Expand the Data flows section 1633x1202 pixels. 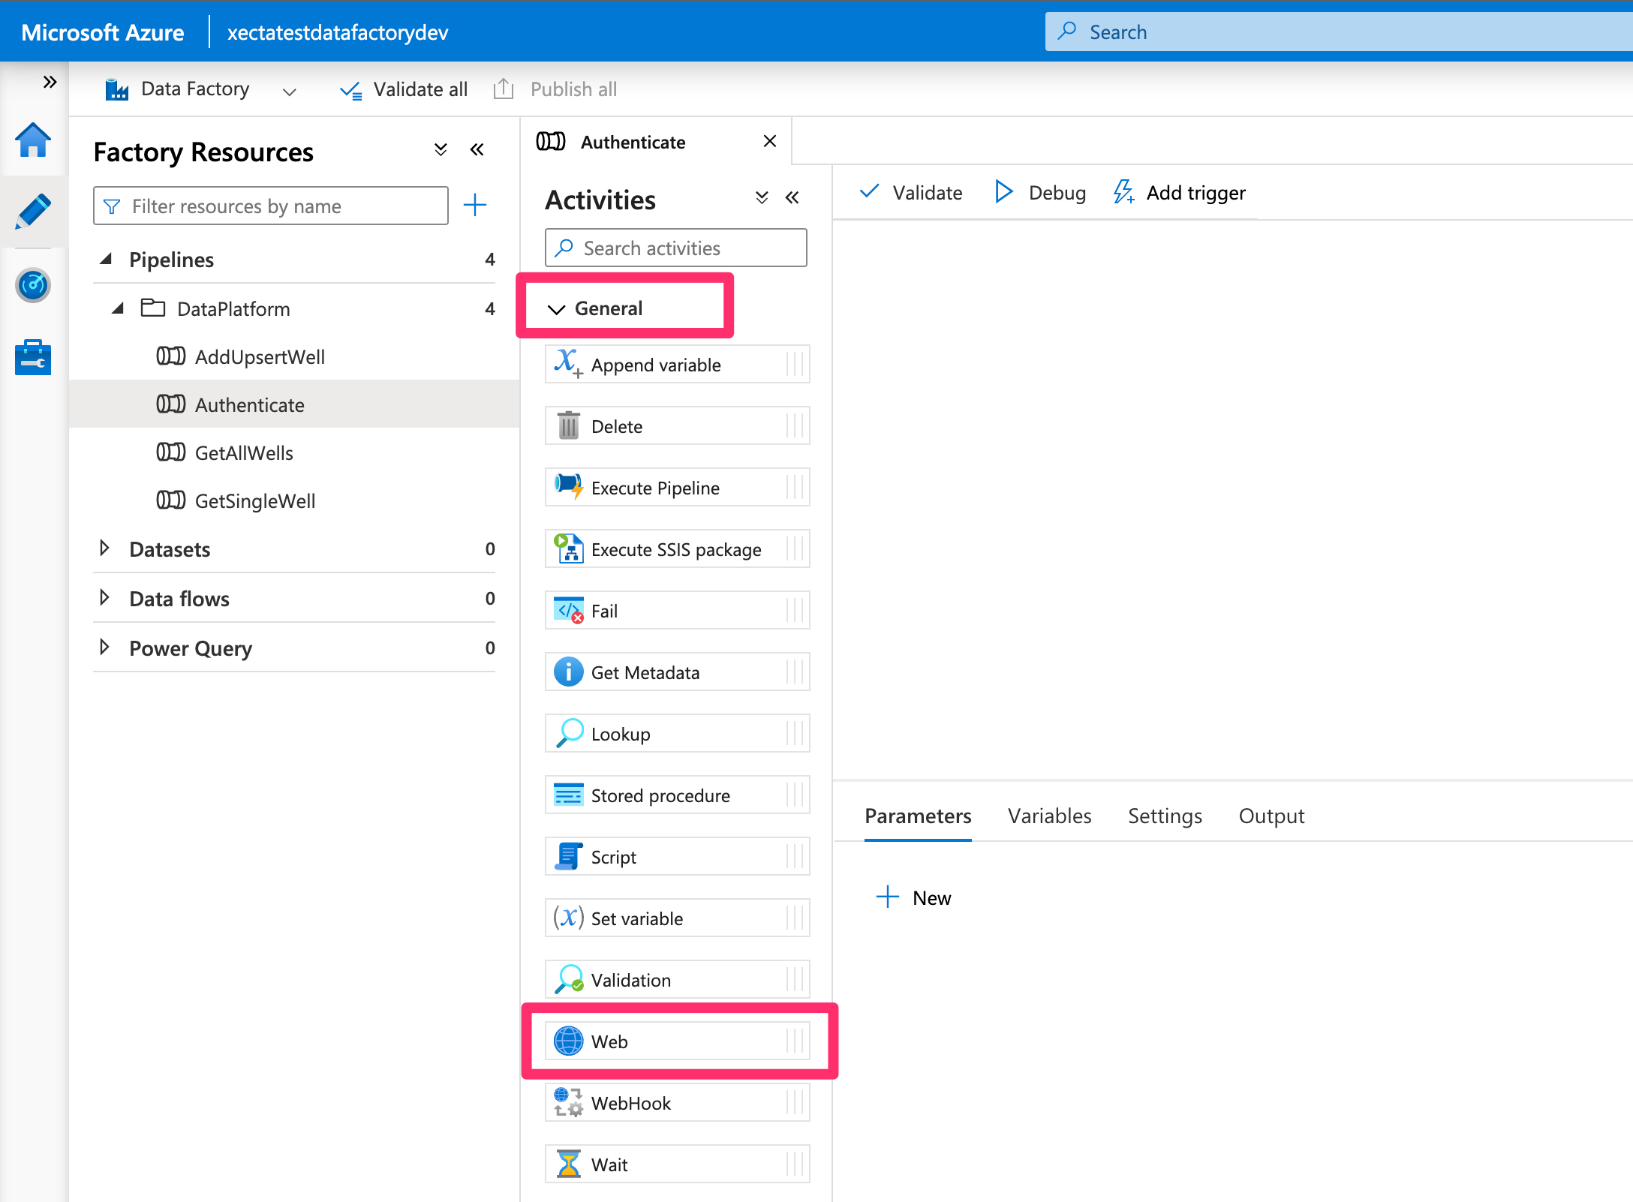[105, 598]
